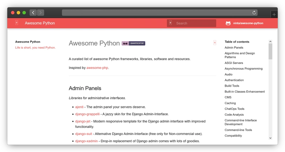The image size is (285, 152).
Task: Open the vinta/awesome-python repository link
Action: tap(248, 23)
